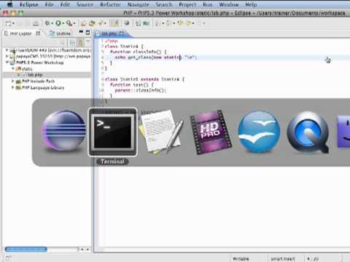Open the Run configurations dropdown arrow
Viewport: 350px width, 262px height.
pyautogui.click(x=63, y=23)
